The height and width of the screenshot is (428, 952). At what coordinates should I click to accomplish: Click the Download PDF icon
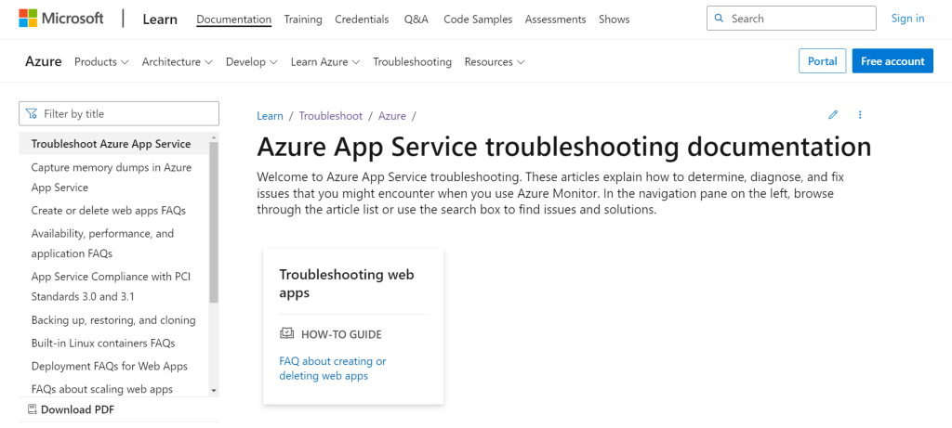pyautogui.click(x=33, y=409)
